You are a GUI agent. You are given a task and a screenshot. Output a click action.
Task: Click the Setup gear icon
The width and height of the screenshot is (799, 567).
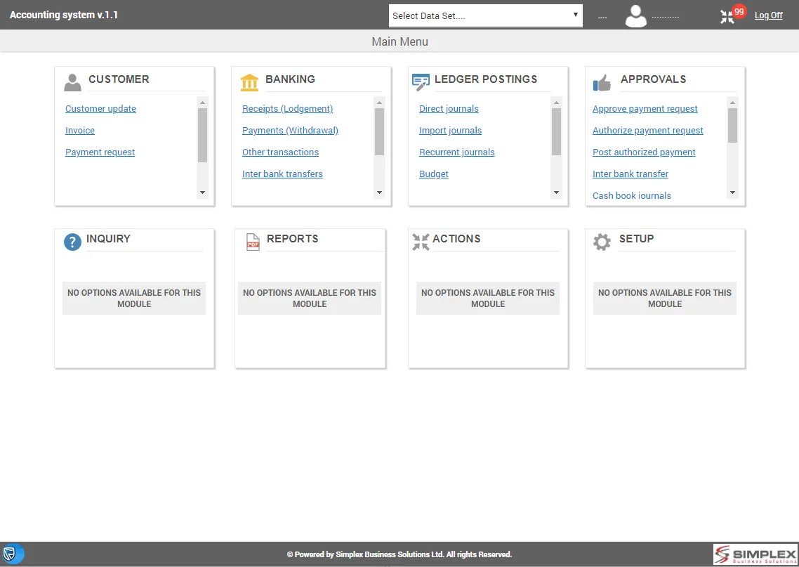point(602,242)
